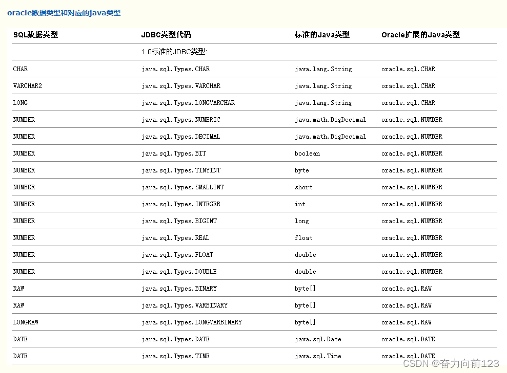Screen dimensions: 507x373
Task: Click the CHAR SQL type cell
Action: pos(21,69)
